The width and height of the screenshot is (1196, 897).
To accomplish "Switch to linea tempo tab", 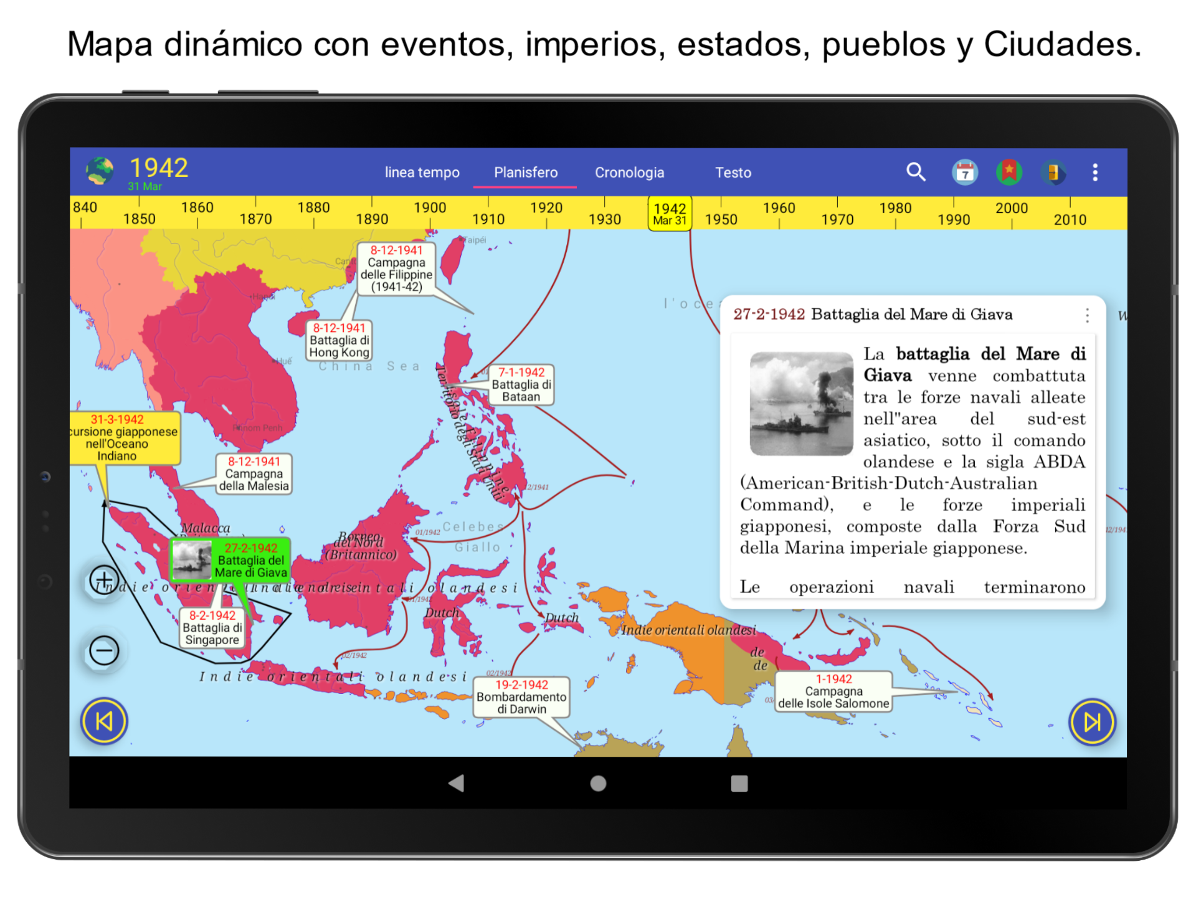I will (422, 173).
